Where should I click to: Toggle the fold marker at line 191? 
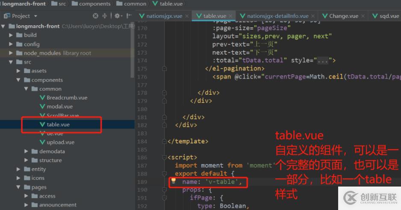click(165, 198)
